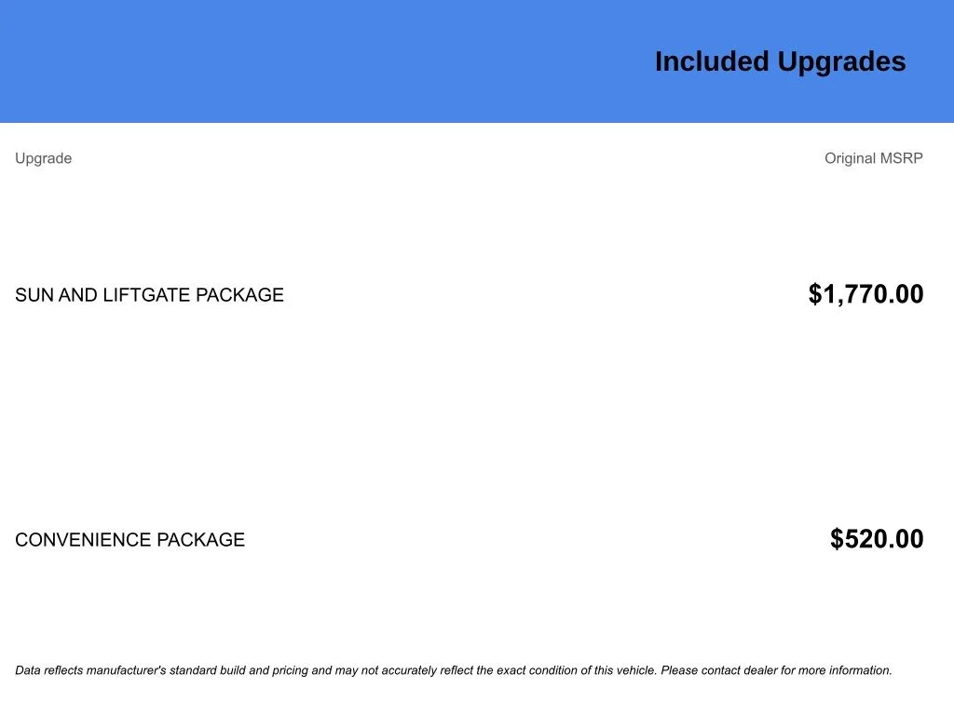This screenshot has height=715, width=954.
Task: Click empty blue banner area left of heading
Action: point(305,61)
